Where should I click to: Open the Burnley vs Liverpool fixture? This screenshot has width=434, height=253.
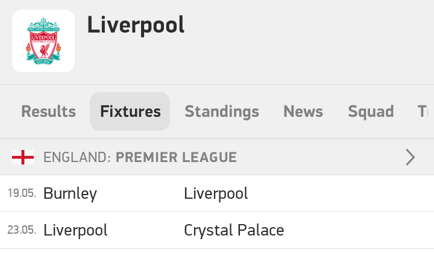click(x=217, y=193)
